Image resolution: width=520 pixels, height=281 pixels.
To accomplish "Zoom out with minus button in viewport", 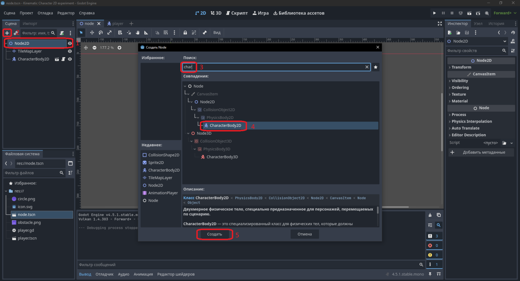I will (94, 48).
